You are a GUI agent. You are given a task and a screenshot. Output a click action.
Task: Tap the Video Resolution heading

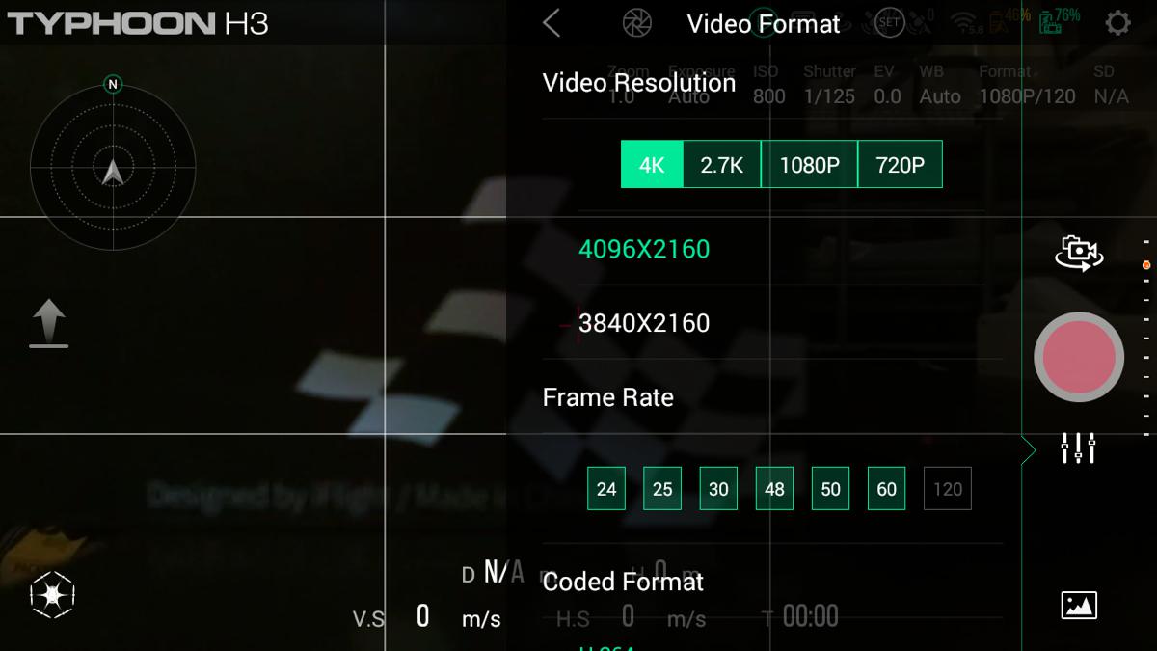coord(639,83)
